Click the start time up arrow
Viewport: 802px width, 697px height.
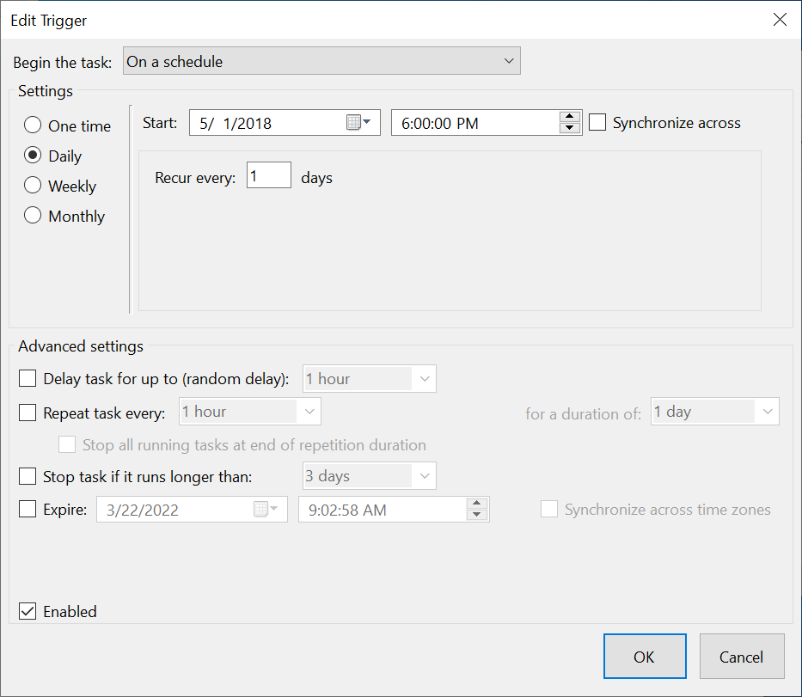[x=569, y=117]
